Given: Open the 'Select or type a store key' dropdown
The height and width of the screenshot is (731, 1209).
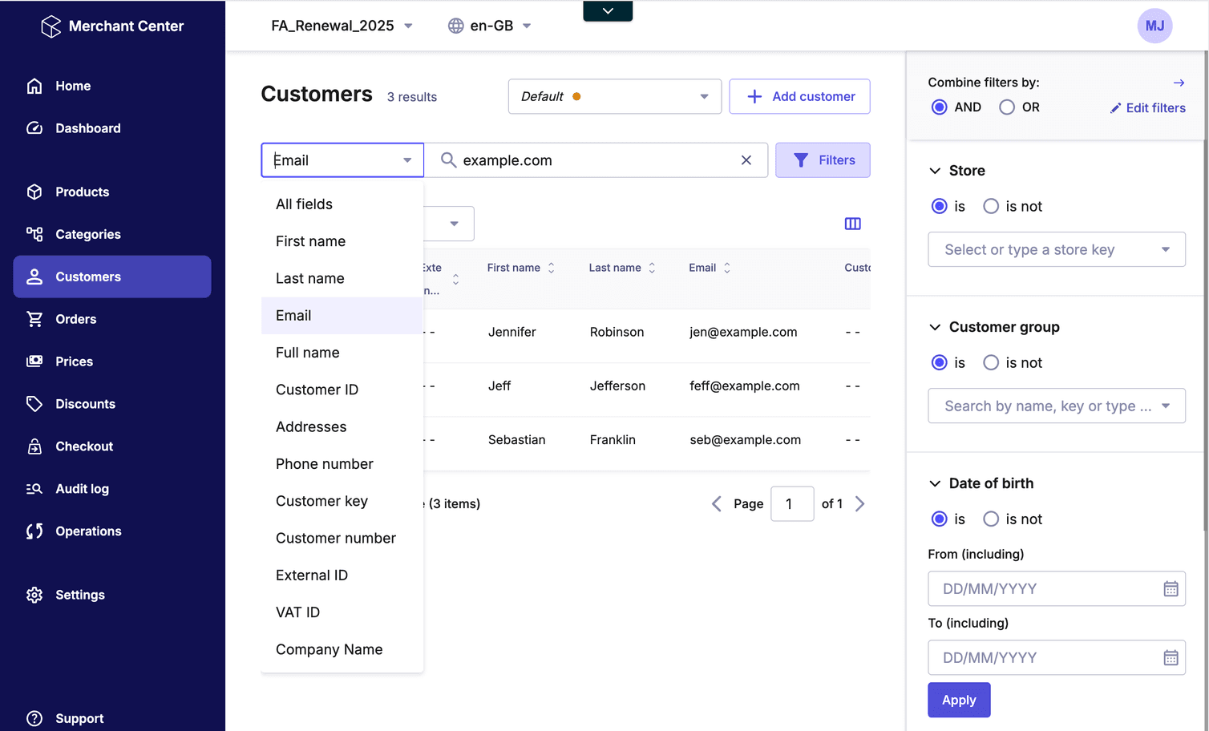Looking at the screenshot, I should (x=1056, y=249).
